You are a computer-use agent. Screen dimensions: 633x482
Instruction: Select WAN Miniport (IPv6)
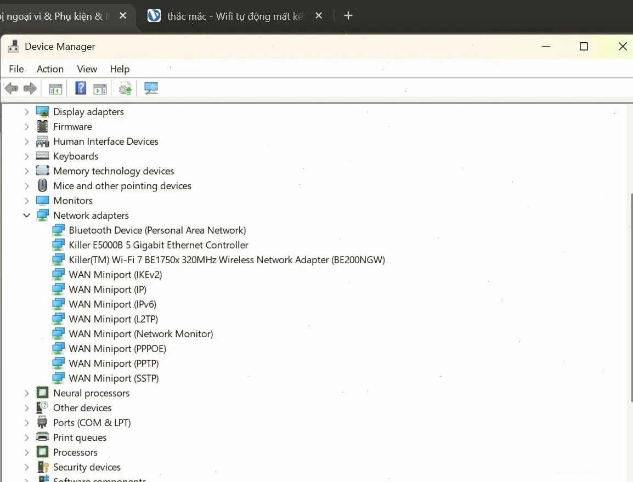[x=112, y=304]
